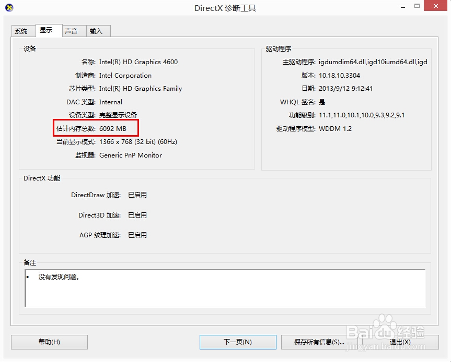Click the DirectX icon in title bar
Screen dimensions: 451x362
(9, 8)
